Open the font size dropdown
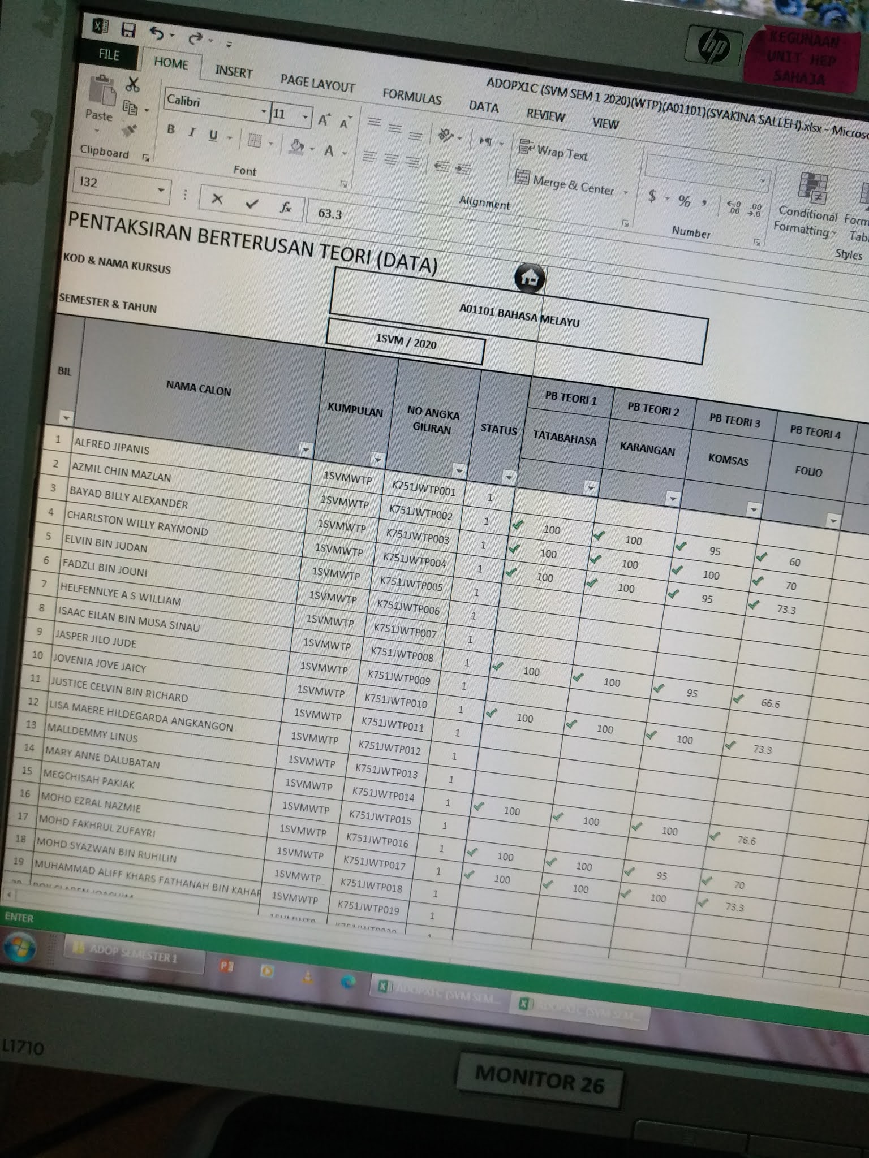The height and width of the screenshot is (1158, 869). [x=305, y=117]
